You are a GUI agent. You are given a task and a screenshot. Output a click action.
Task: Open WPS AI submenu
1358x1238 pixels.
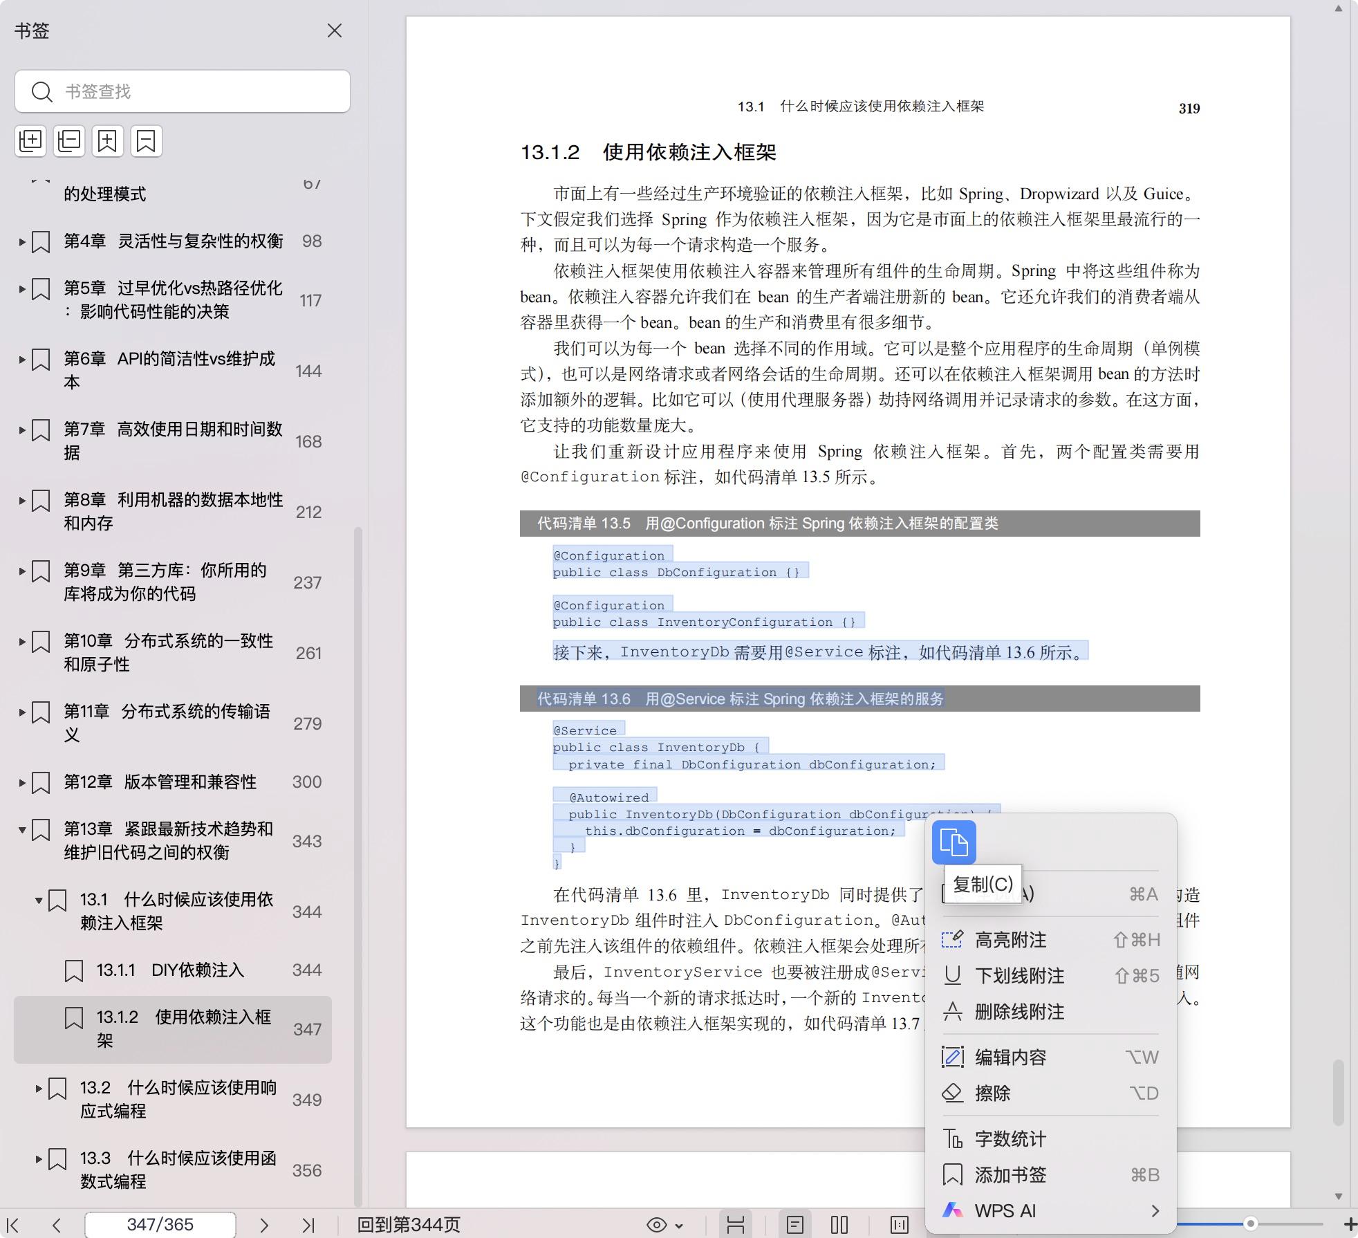(x=1050, y=1210)
